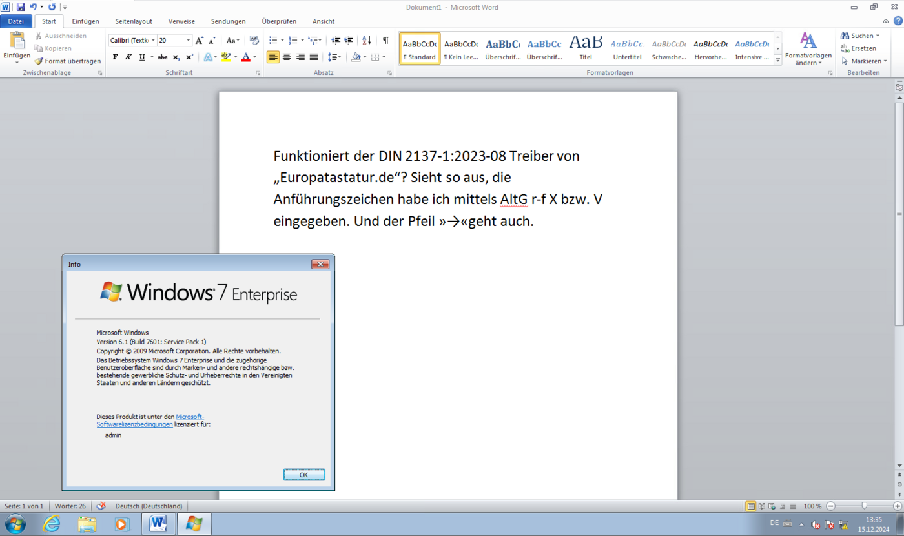Apply subscript x₂ formatting
The width and height of the screenshot is (904, 536).
[176, 57]
